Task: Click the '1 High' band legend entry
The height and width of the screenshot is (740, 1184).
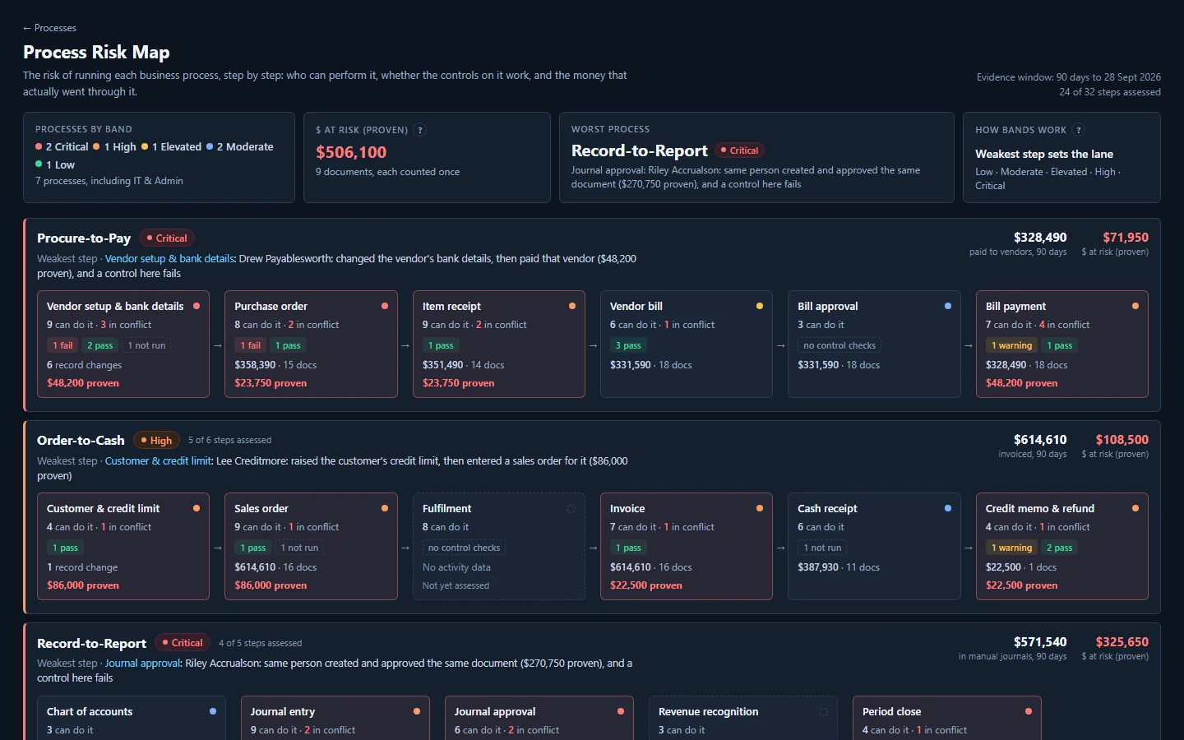Action: (x=114, y=146)
